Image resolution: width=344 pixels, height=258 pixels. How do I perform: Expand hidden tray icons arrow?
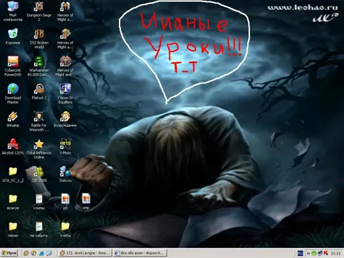tap(308, 253)
